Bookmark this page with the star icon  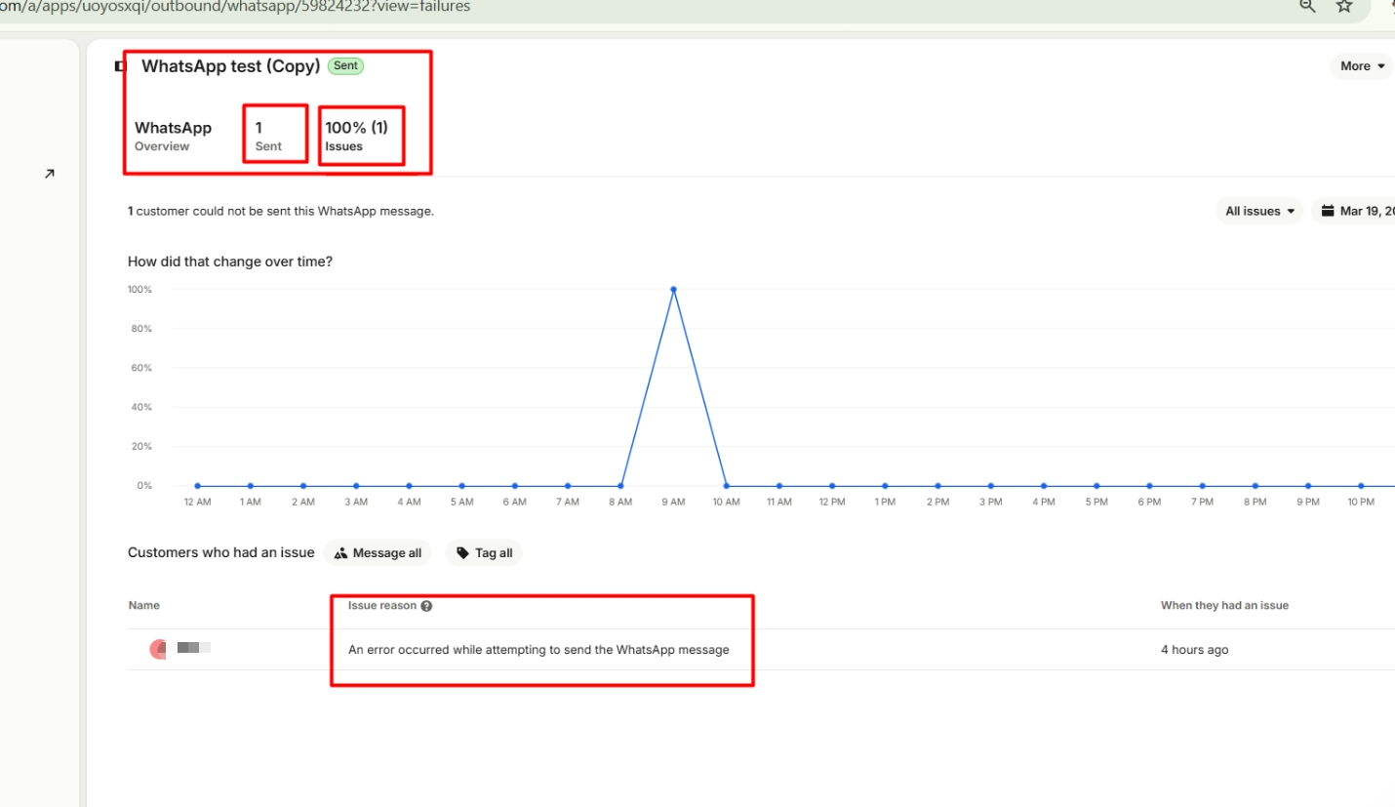1344,6
